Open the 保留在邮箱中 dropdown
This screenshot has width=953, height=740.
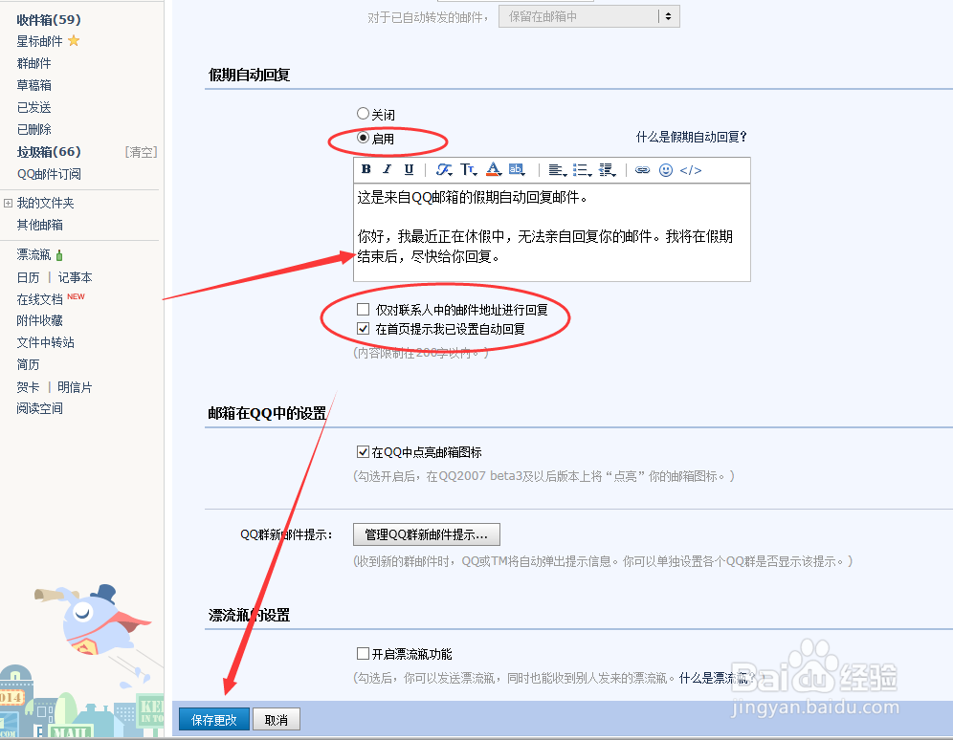pyautogui.click(x=588, y=16)
